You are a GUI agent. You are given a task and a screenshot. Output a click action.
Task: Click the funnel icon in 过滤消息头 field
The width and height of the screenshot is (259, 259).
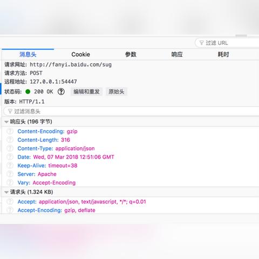pyautogui.click(x=10, y=111)
